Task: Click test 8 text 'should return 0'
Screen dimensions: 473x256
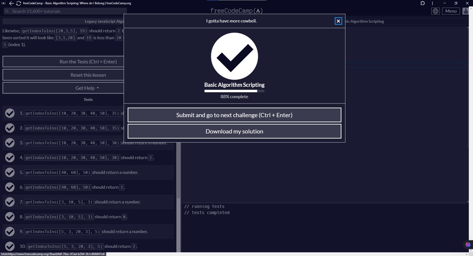Action: pyautogui.click(x=111, y=217)
